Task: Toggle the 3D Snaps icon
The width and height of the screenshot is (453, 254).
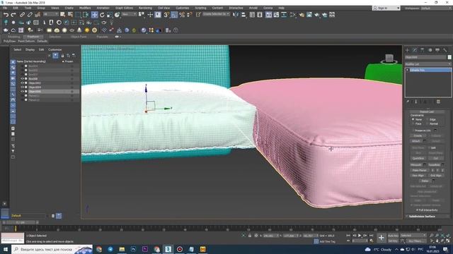Action: (x=166, y=15)
